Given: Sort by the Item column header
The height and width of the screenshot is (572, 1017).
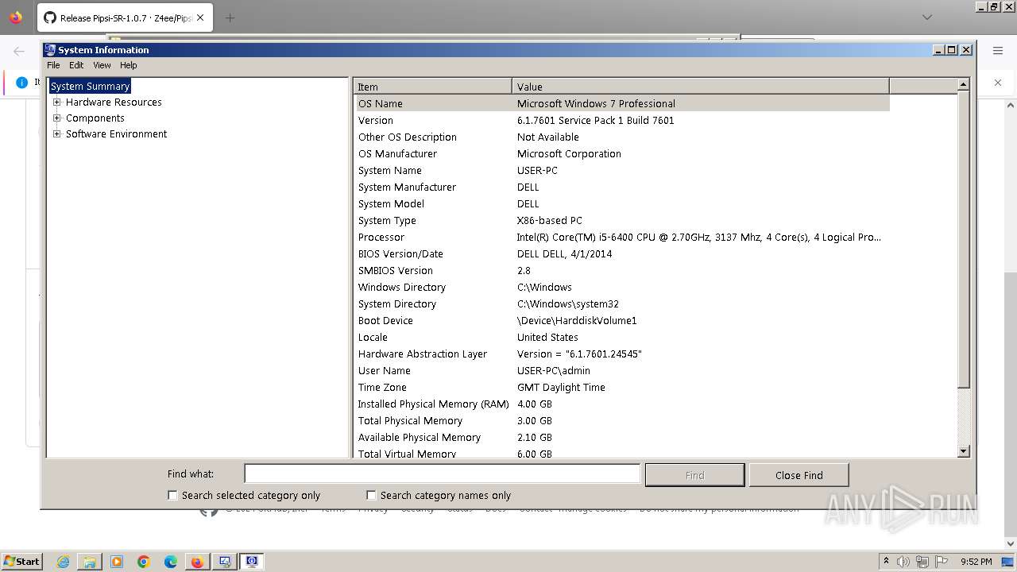Looking at the screenshot, I should 433,87.
